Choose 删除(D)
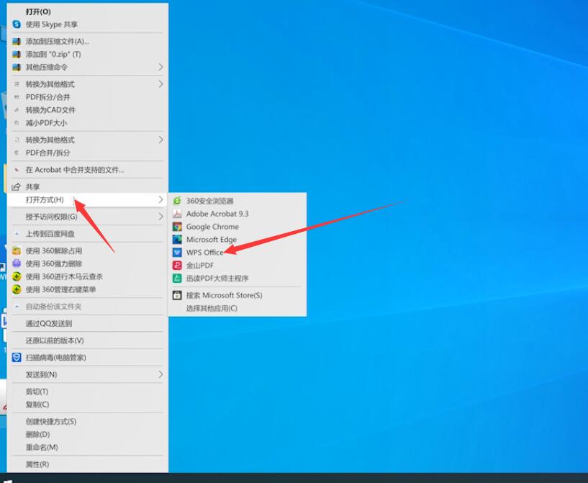 (x=87, y=434)
